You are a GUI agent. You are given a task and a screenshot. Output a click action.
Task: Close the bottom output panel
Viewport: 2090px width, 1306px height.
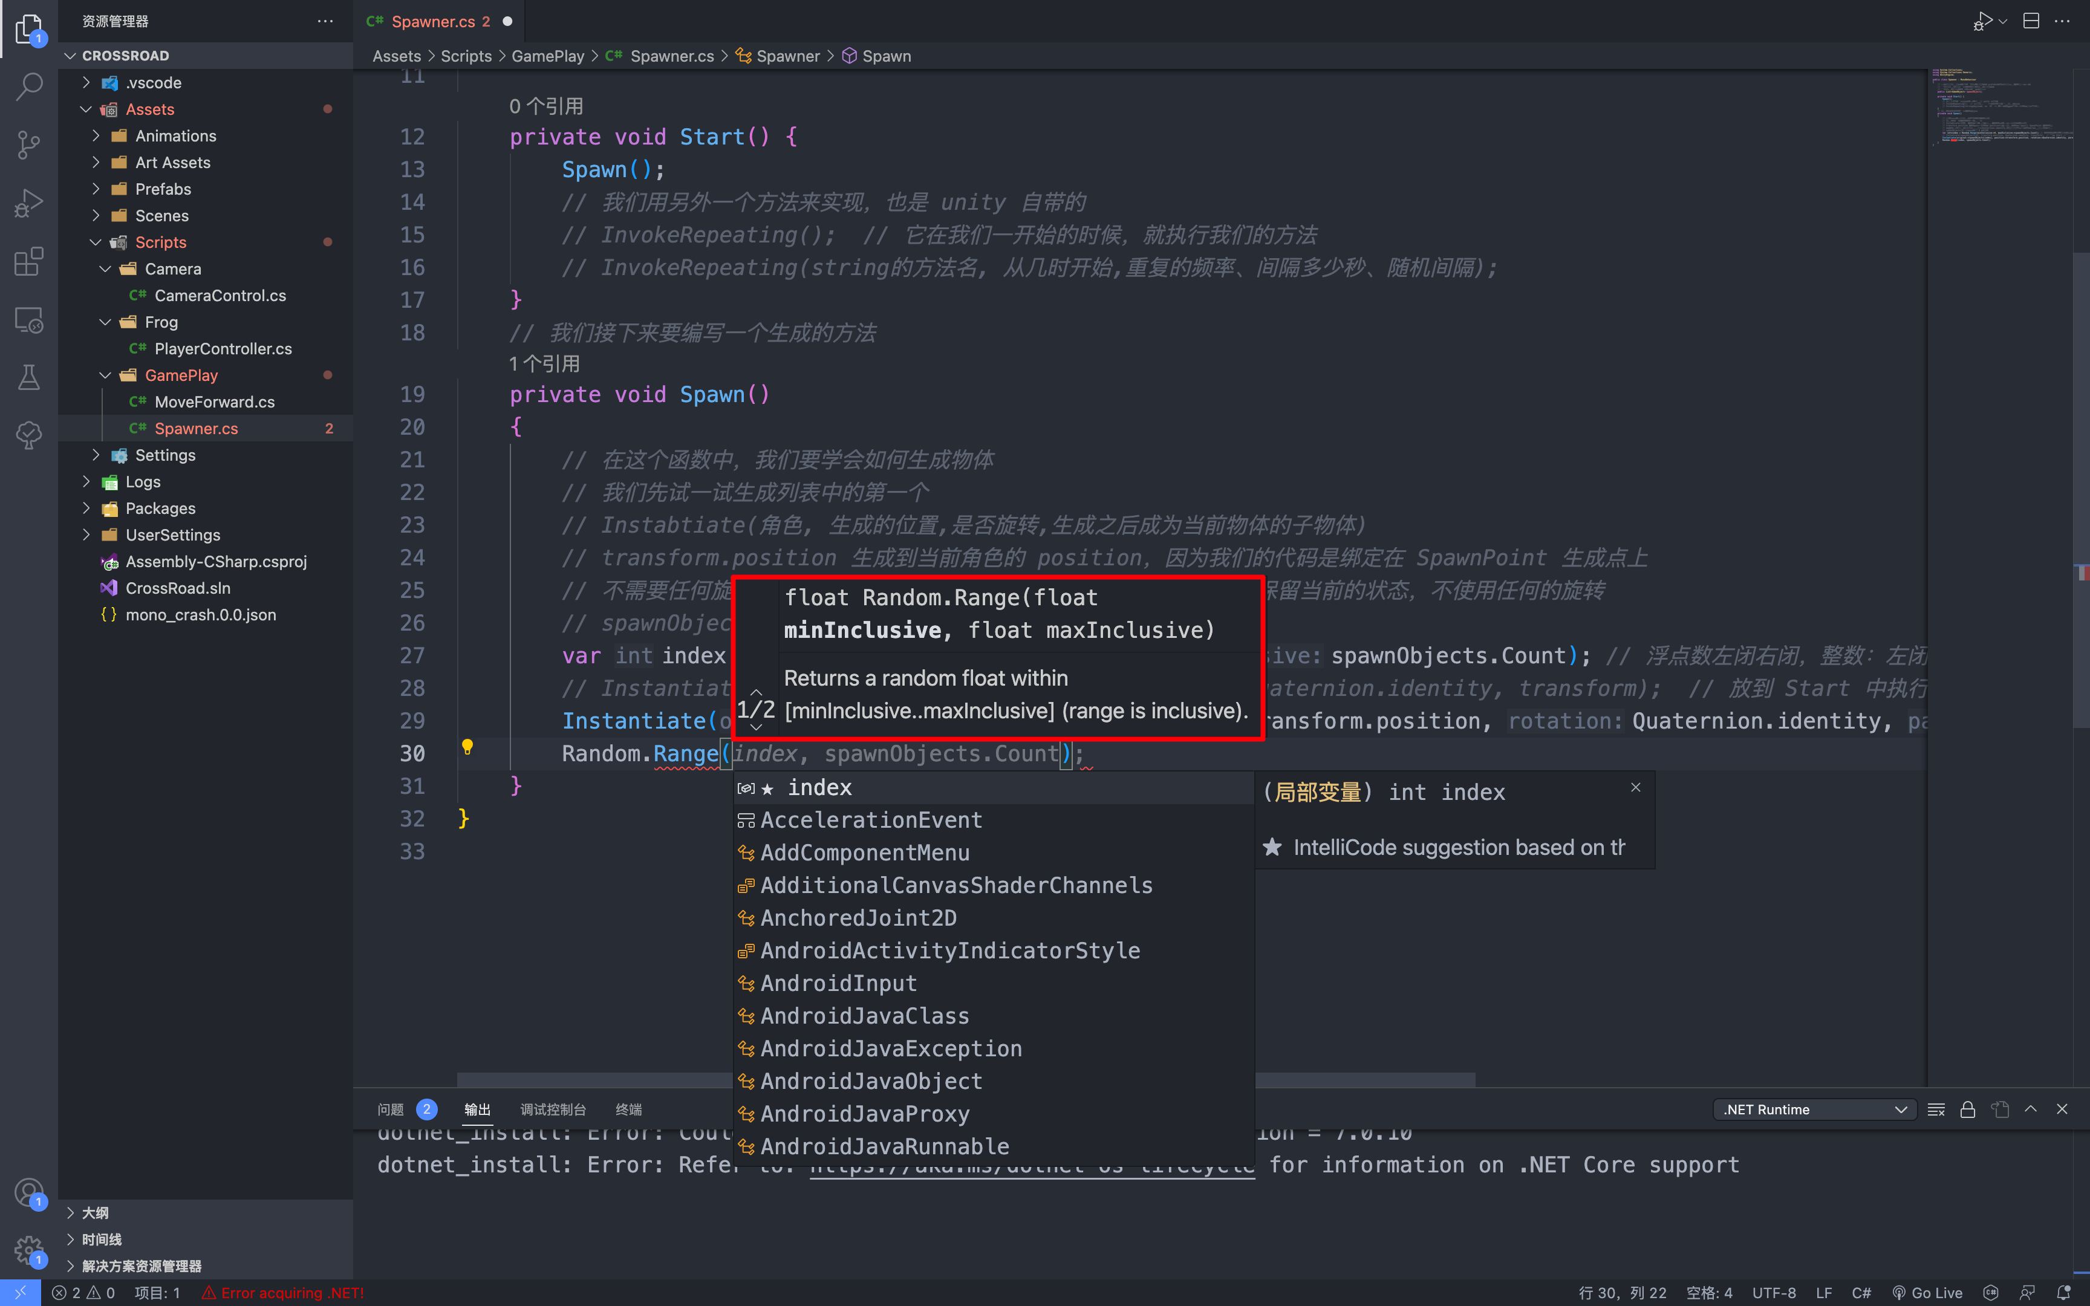pos(2062,1109)
